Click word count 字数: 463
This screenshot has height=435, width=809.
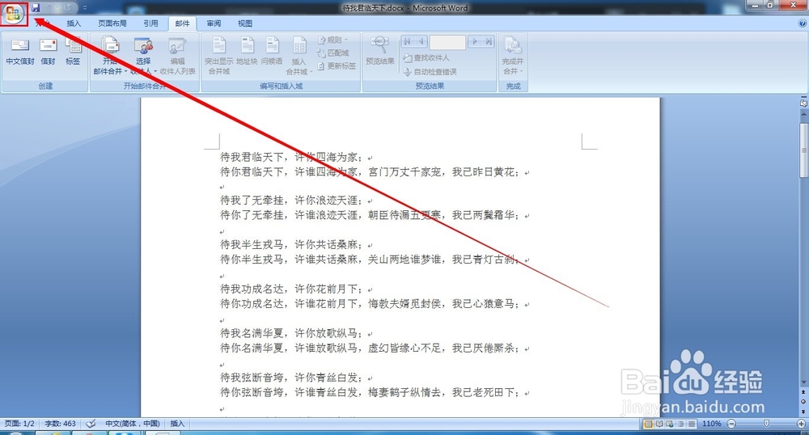coord(61,424)
